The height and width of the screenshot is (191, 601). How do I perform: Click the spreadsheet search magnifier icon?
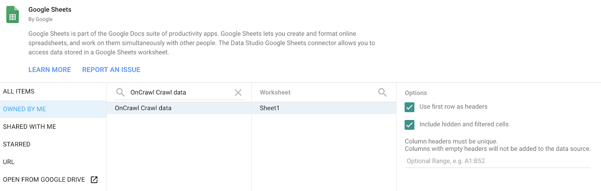120,92
